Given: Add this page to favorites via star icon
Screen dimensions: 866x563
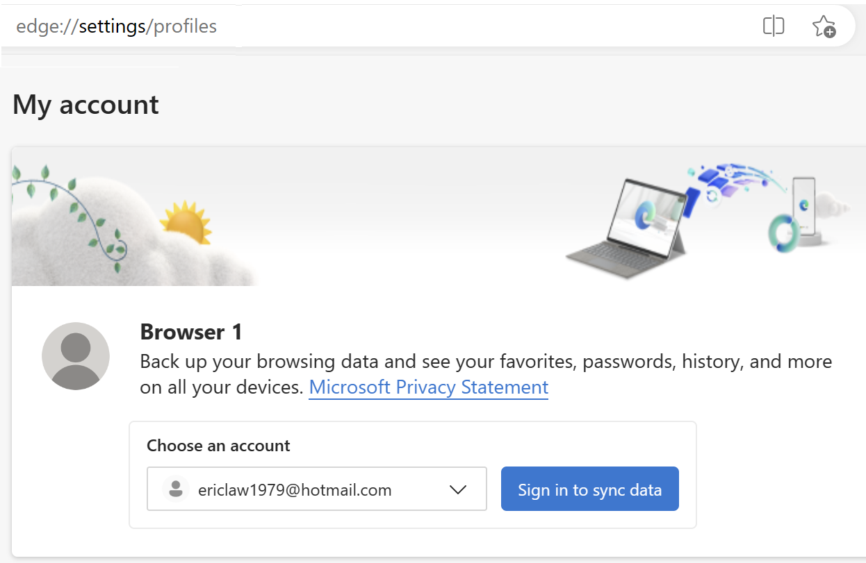Looking at the screenshot, I should (x=824, y=26).
